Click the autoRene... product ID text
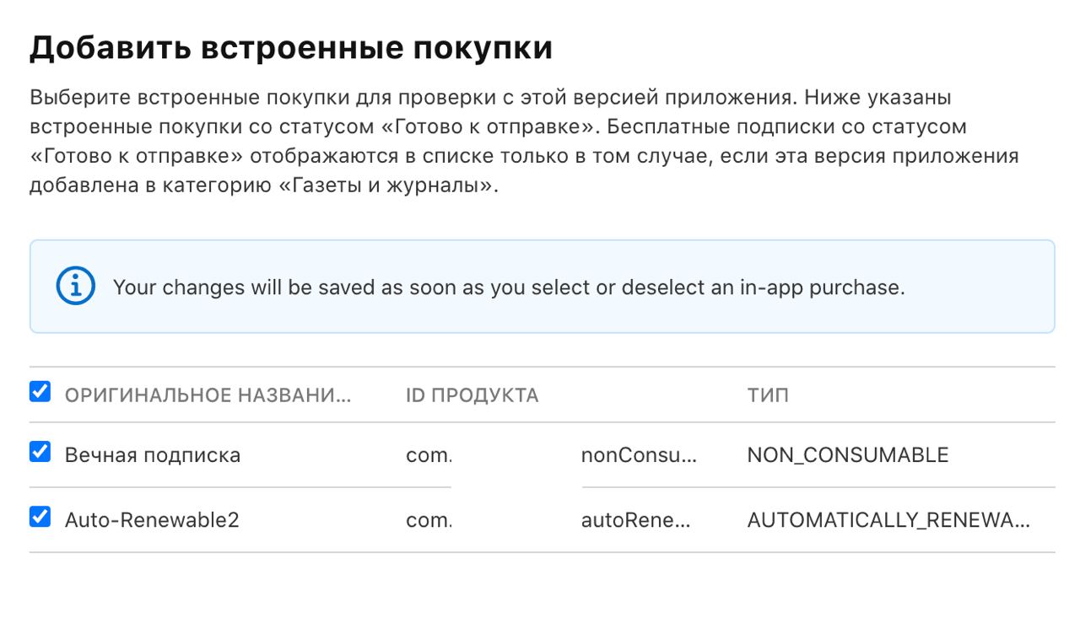The image size is (1080, 628). click(x=636, y=520)
